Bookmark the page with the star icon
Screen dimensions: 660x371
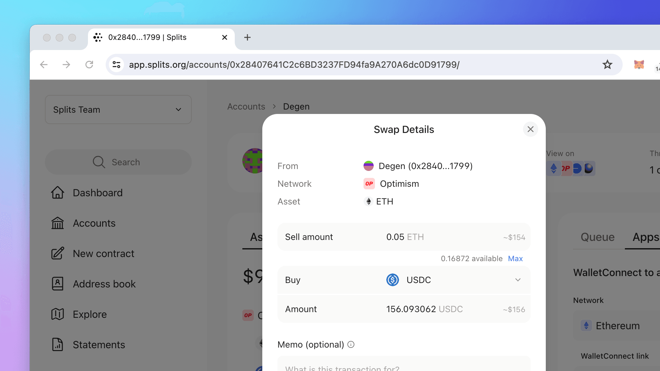coord(607,64)
